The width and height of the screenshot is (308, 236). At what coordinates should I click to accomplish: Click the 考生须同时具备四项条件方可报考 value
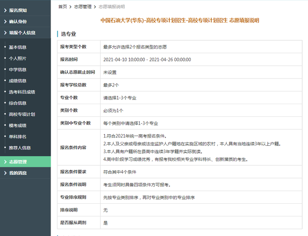pyautogui.click(x=137, y=185)
